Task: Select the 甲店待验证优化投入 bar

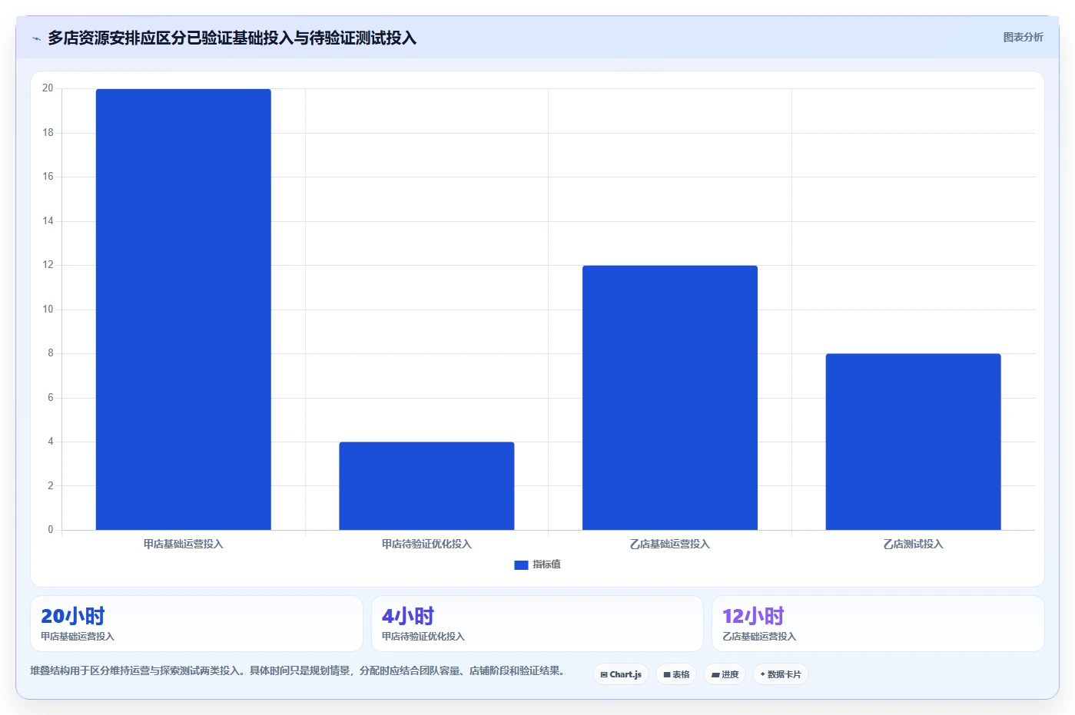Action: (x=426, y=486)
